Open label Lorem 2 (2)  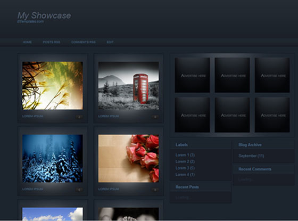[x=185, y=161]
